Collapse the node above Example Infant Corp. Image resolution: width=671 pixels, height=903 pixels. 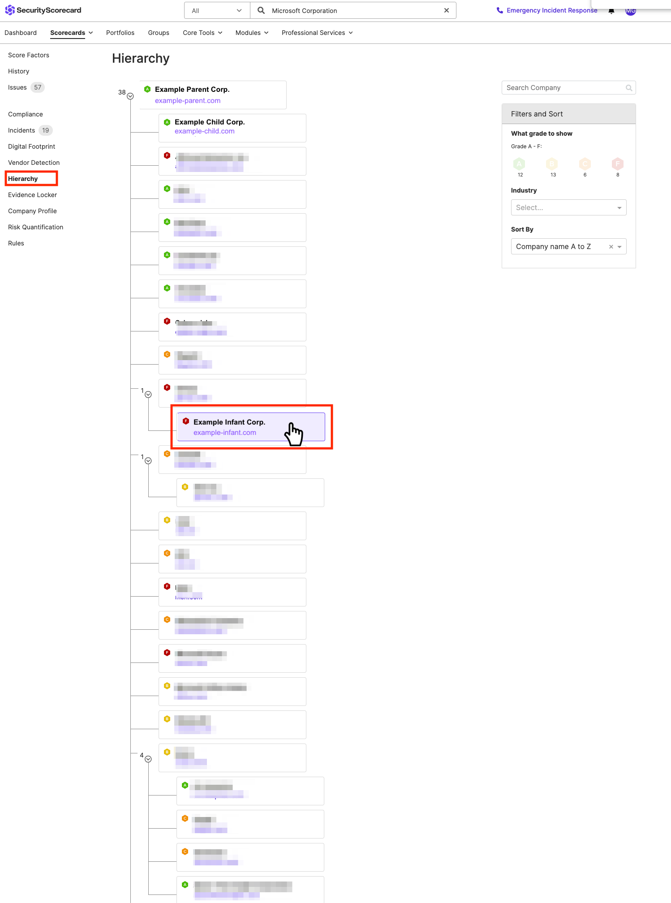point(148,395)
